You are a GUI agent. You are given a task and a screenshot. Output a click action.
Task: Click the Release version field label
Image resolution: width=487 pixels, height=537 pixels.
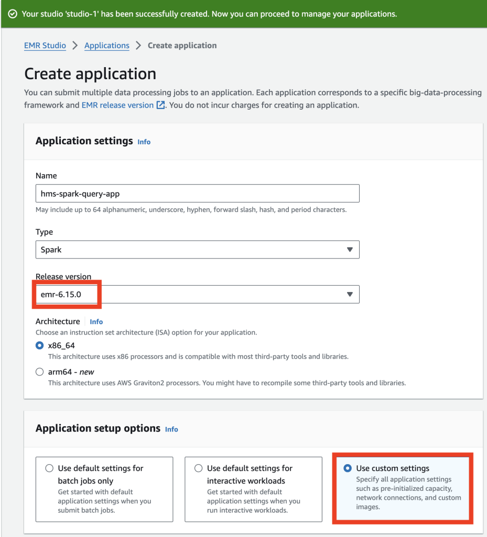pyautogui.click(x=63, y=276)
